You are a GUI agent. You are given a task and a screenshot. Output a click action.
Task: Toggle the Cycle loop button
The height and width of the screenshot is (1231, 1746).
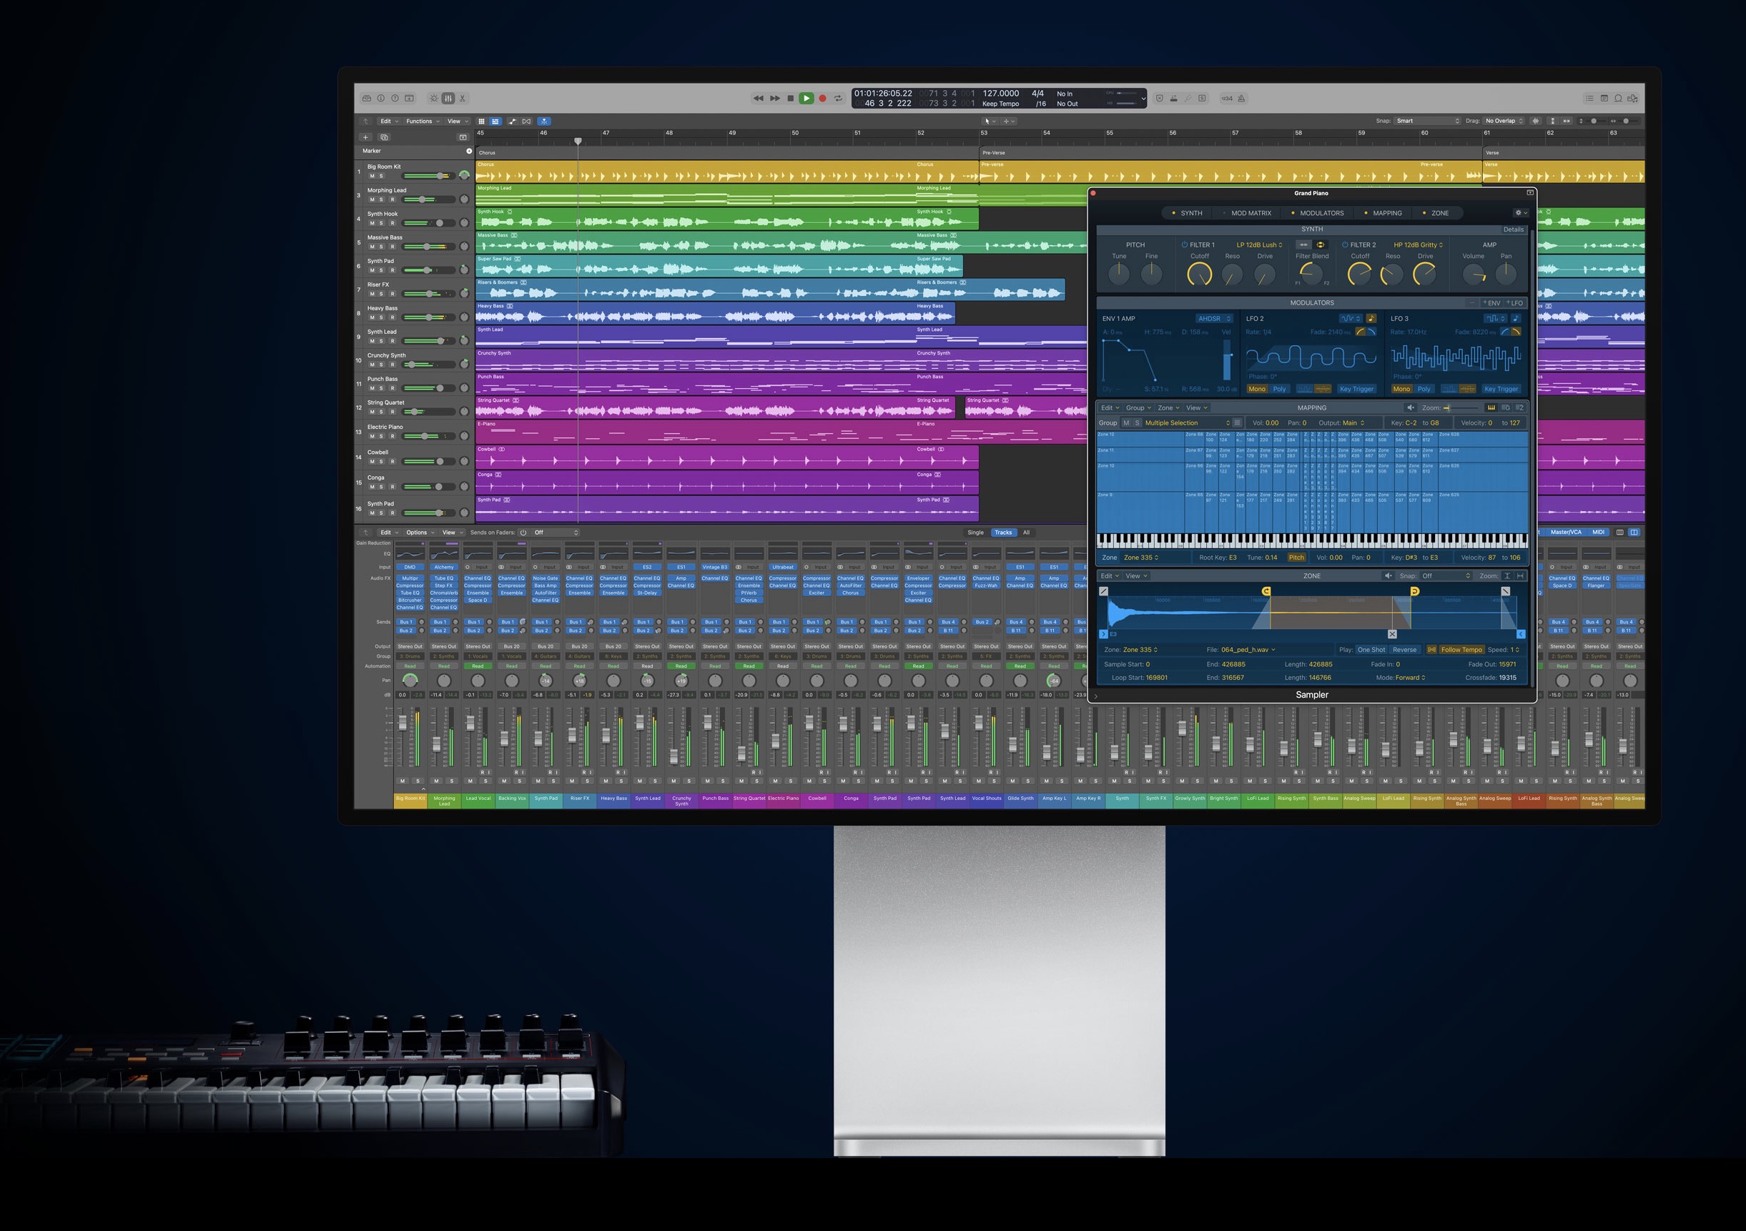[838, 98]
